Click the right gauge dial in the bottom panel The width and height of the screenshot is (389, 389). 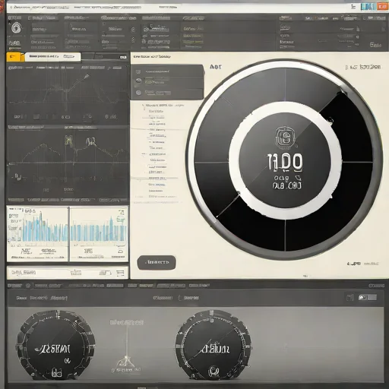click(213, 344)
